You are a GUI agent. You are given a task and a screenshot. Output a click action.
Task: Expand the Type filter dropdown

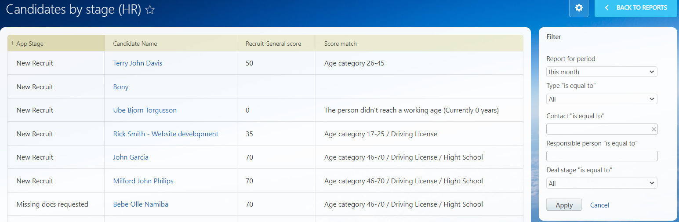click(601, 99)
